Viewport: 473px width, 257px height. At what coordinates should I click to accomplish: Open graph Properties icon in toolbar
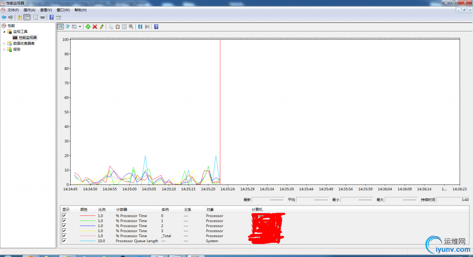coord(124,27)
